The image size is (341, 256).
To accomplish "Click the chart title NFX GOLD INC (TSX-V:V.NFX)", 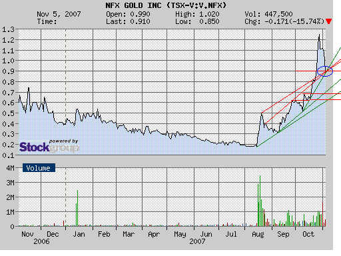I will pyautogui.click(x=166, y=5).
